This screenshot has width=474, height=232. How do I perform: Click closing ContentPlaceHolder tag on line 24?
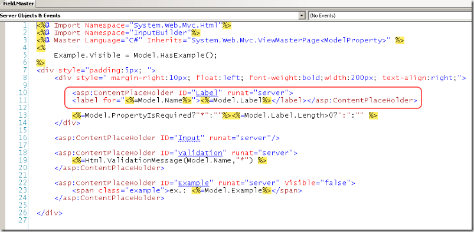coord(110,198)
